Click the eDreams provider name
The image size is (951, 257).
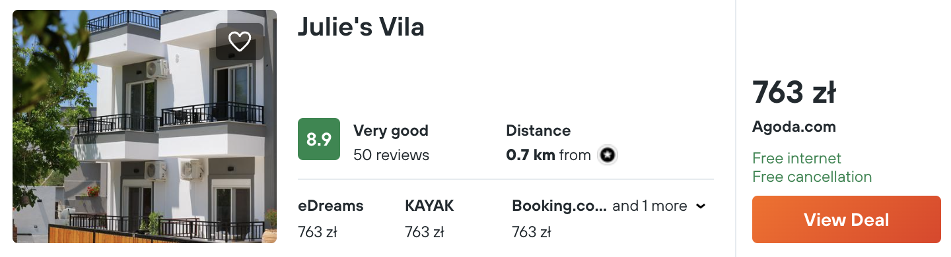[x=331, y=206]
